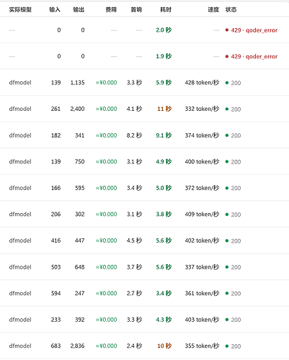This screenshot has height=360, width=289.
Task: Click the dfmodel name in the 355 token/秒 row
Action: [20, 346]
